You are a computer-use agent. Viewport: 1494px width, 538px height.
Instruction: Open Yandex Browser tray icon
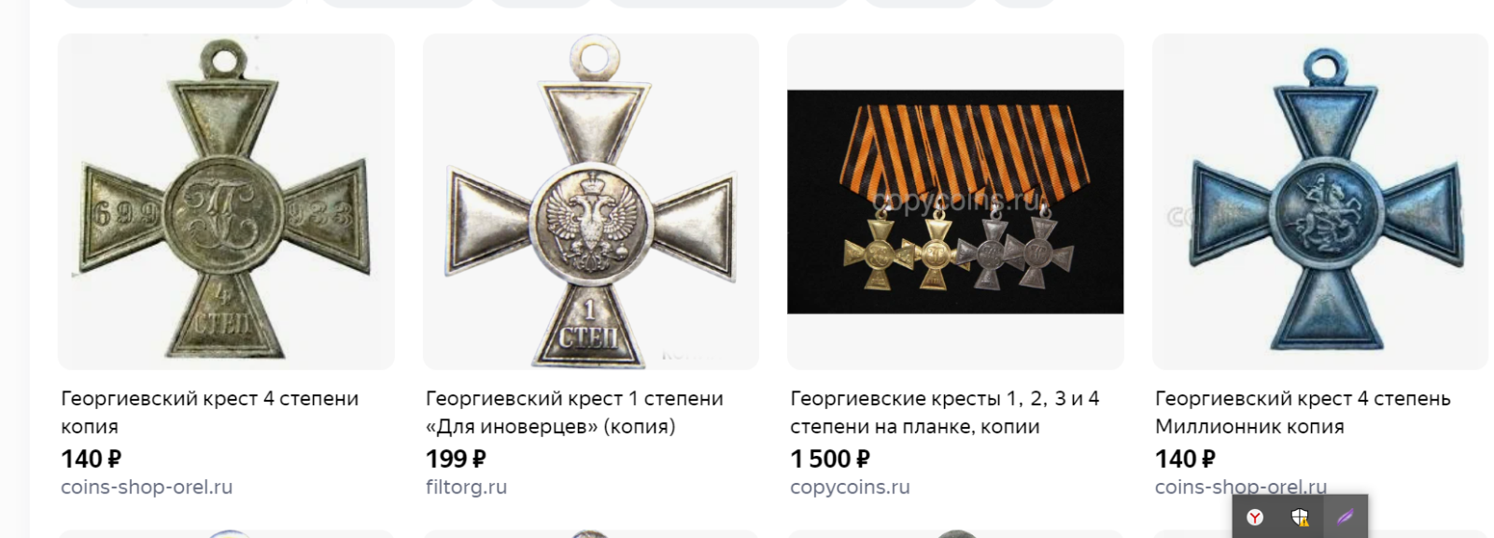tap(1256, 517)
